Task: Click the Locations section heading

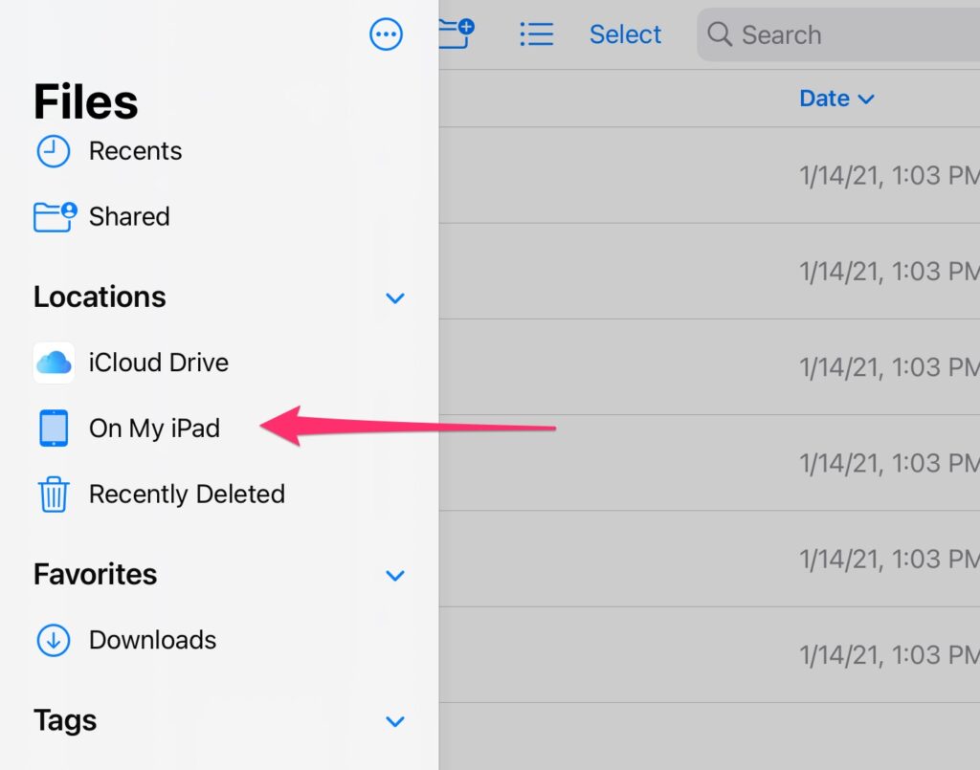Action: pyautogui.click(x=100, y=297)
